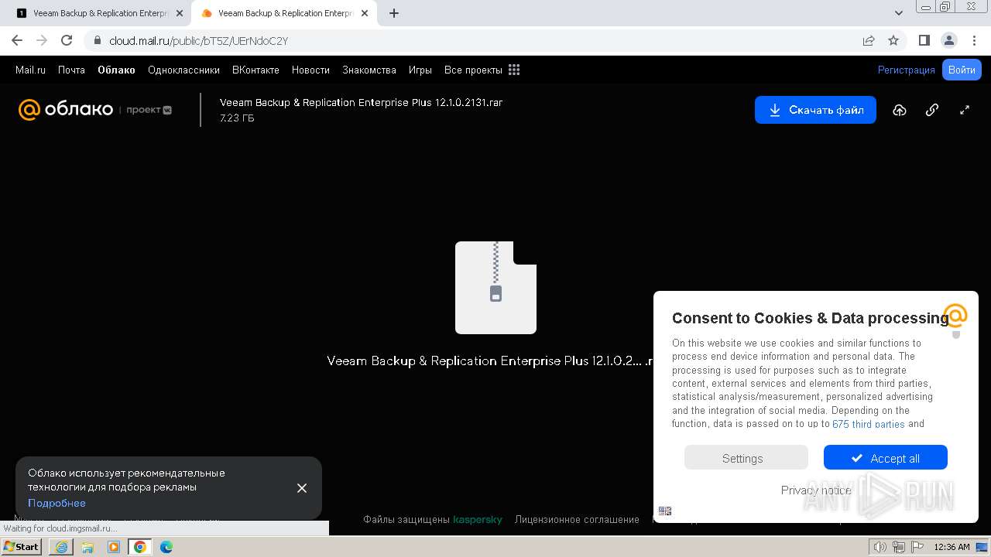991x557 pixels.
Task: Click the Edge taskbar icon
Action: (166, 547)
